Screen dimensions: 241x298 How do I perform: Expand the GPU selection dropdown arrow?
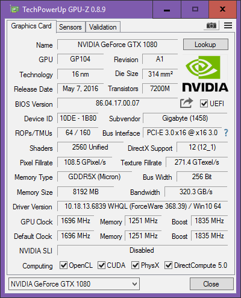(x=134, y=284)
